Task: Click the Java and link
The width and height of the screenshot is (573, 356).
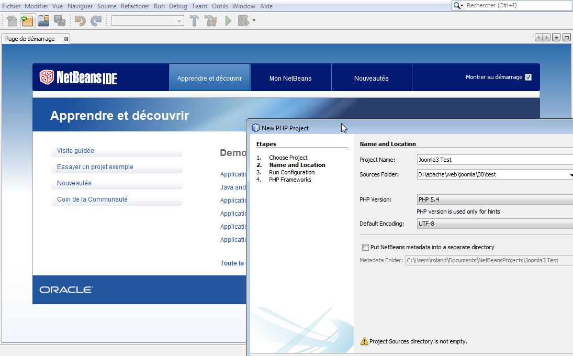Action: (x=233, y=187)
